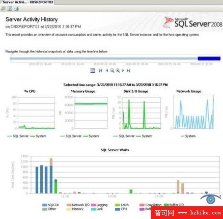Viewport: 223px width, 219px height.
Task: Step back to the previous snapshot
Action: click(107, 70)
